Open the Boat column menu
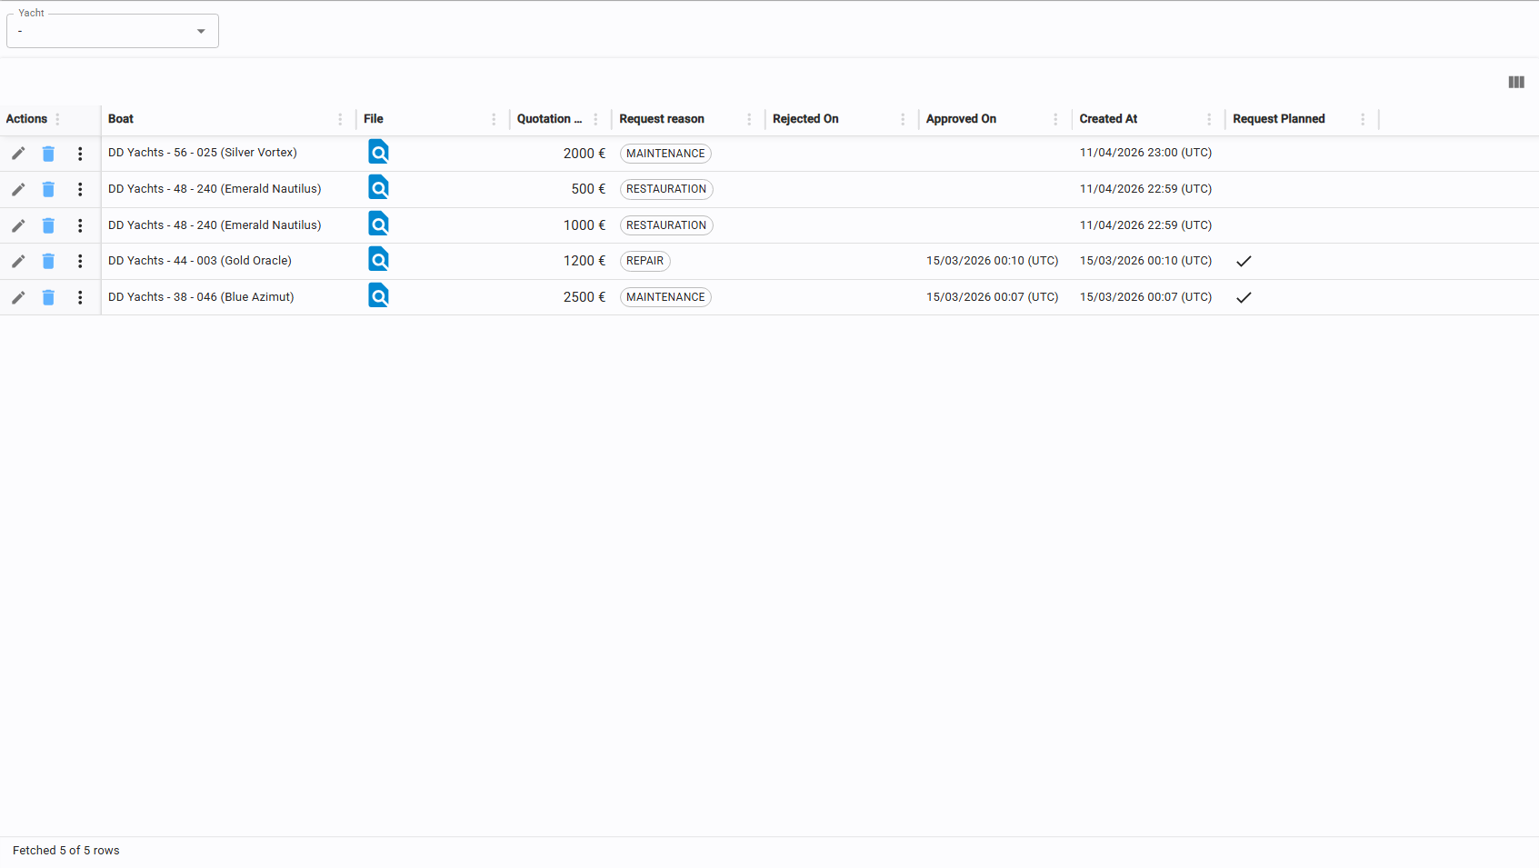This screenshot has height=868, width=1539. click(340, 119)
